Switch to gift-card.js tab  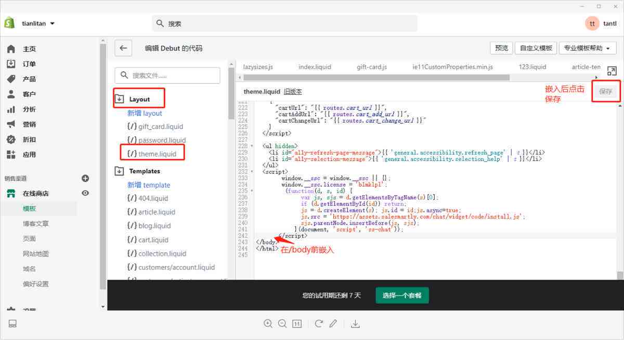(x=372, y=67)
